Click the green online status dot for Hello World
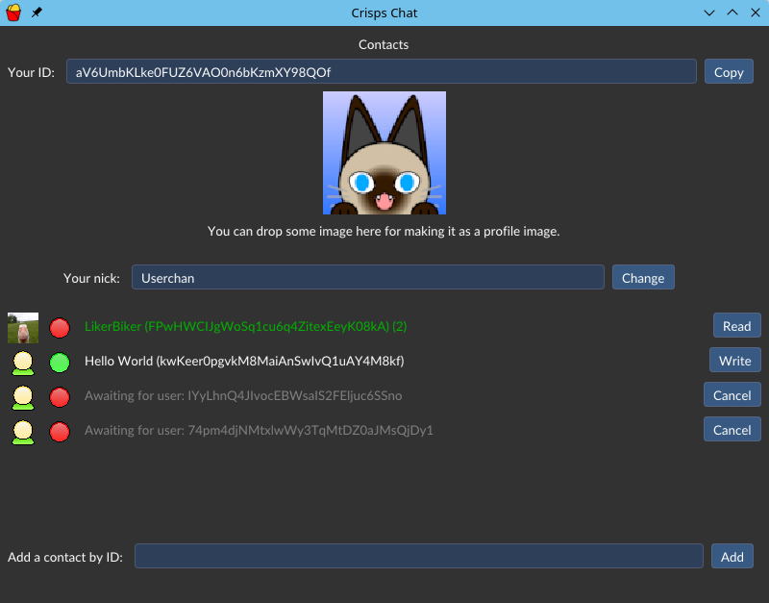Screen dimensions: 769x603 (x=60, y=363)
